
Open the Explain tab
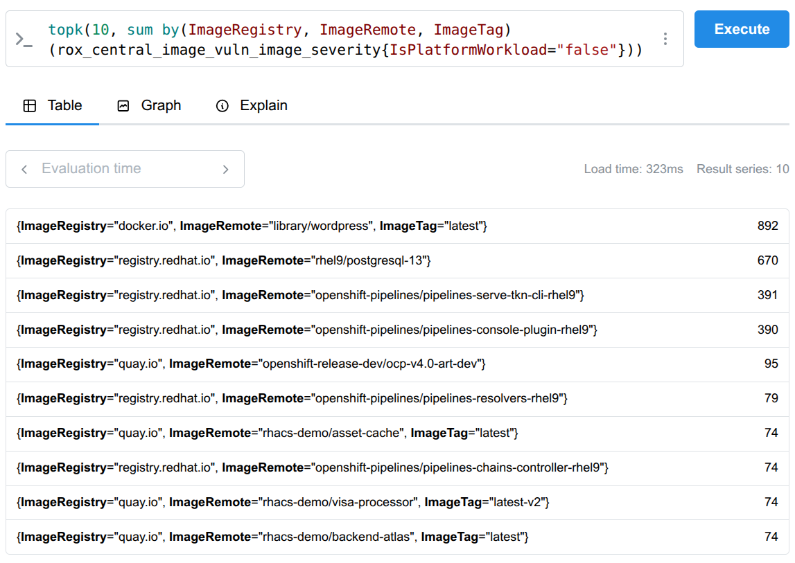[251, 106]
